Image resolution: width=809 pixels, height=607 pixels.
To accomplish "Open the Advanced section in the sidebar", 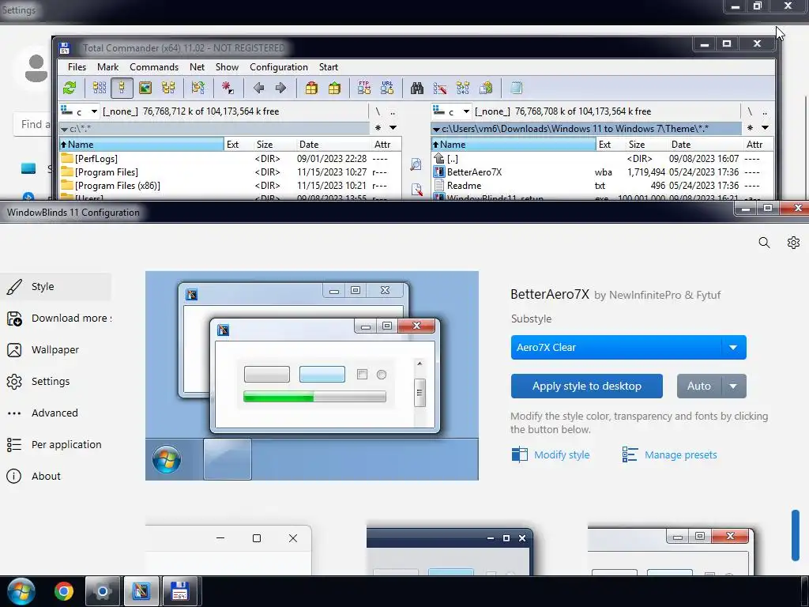I will [55, 413].
